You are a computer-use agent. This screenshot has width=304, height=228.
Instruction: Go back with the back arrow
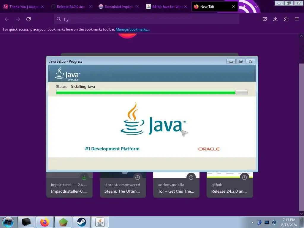coord(7,19)
